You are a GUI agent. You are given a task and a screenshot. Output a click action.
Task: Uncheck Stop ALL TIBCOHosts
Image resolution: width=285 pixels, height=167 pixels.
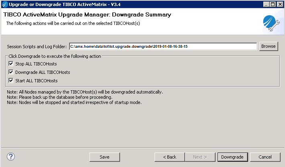click(11, 64)
